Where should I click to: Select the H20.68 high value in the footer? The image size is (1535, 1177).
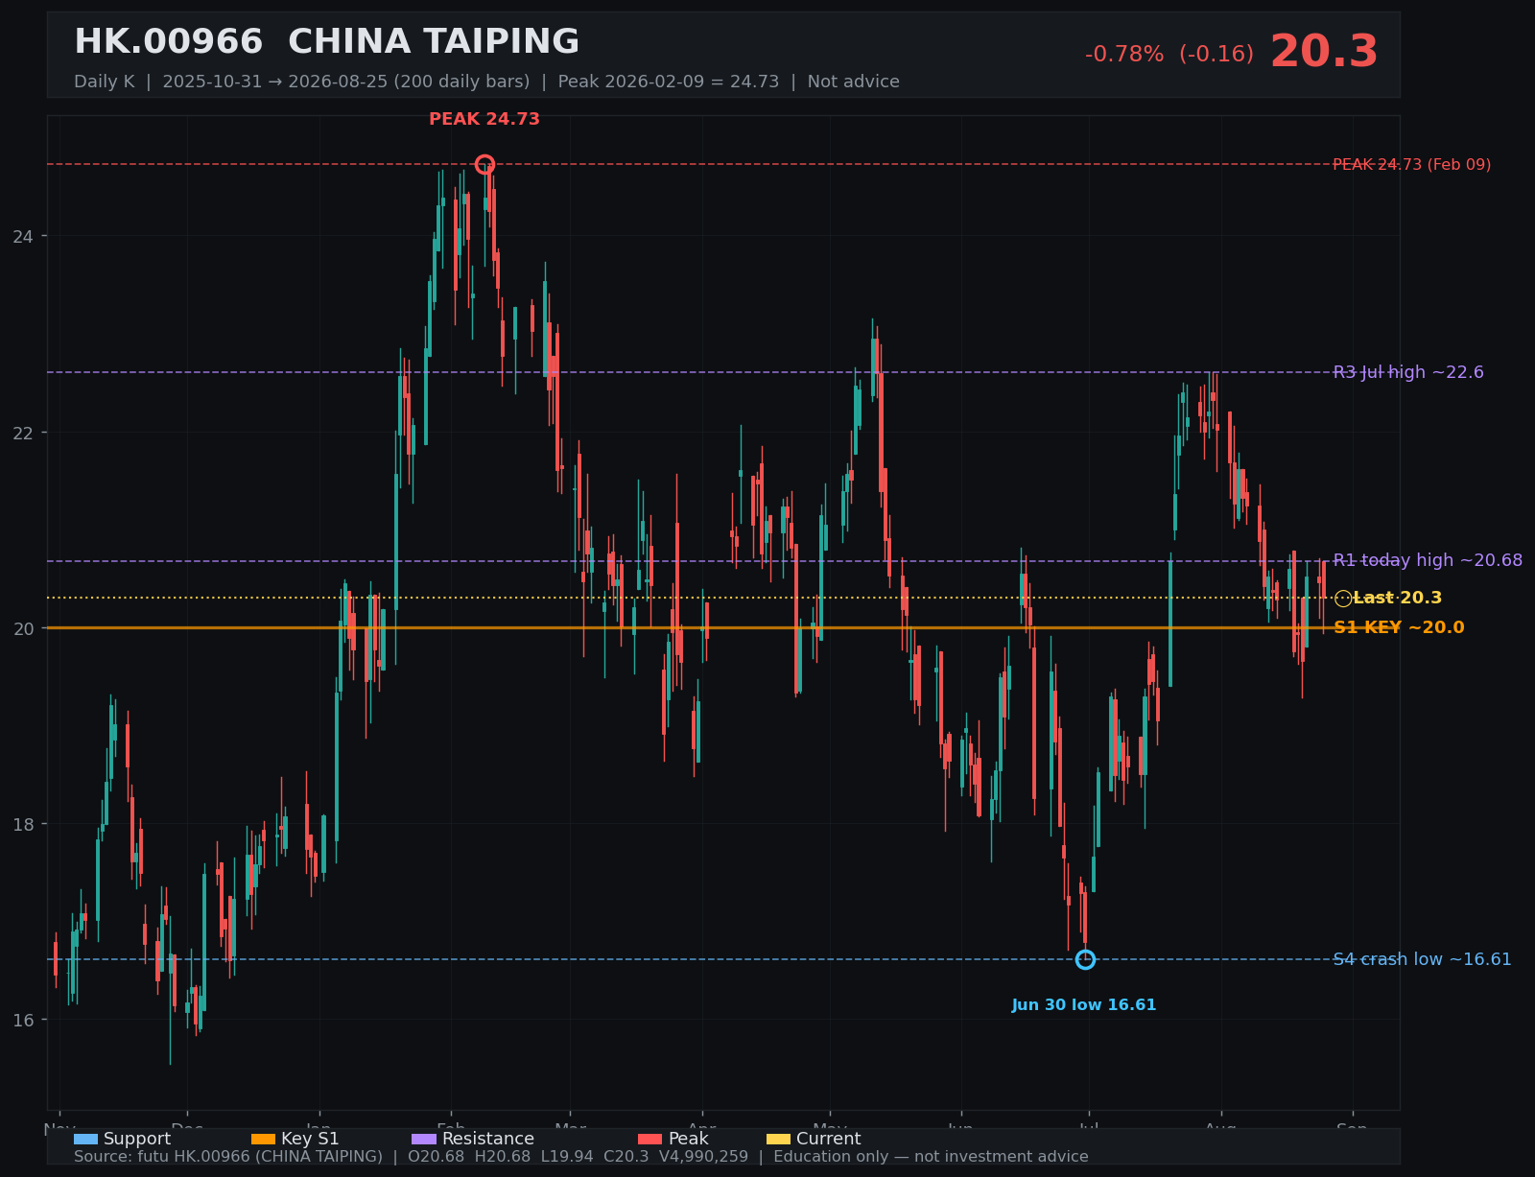[x=503, y=1157]
